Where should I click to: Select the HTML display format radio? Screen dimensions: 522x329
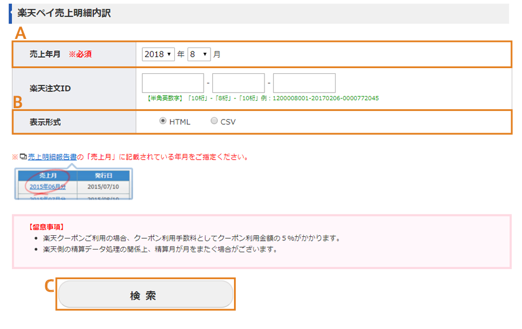163,121
